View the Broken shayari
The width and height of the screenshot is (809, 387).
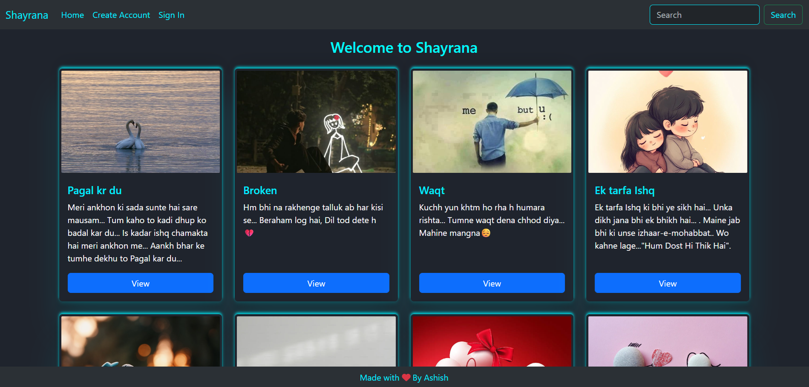click(316, 283)
